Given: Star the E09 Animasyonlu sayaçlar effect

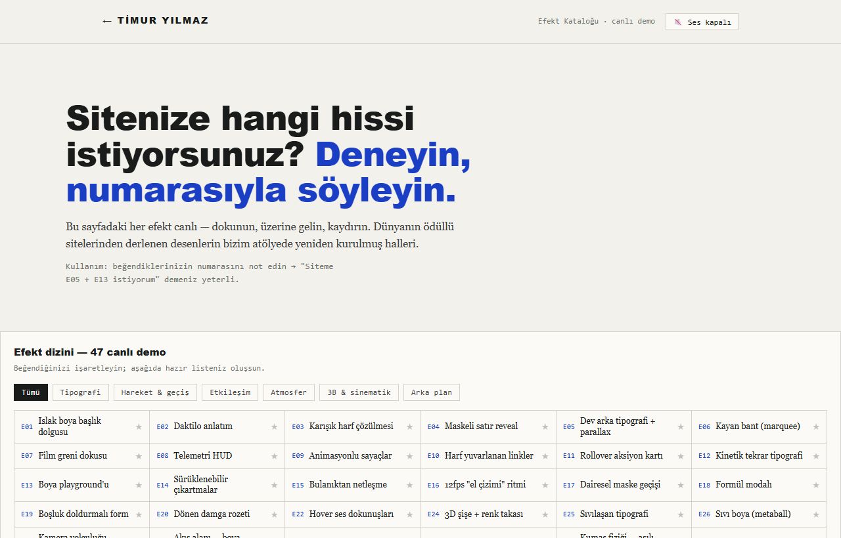Looking at the screenshot, I should tap(409, 456).
